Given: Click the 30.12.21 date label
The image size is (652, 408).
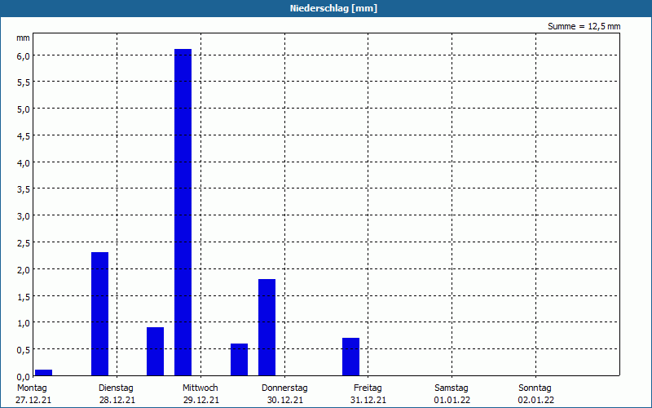Looking at the screenshot, I should pos(284,401).
